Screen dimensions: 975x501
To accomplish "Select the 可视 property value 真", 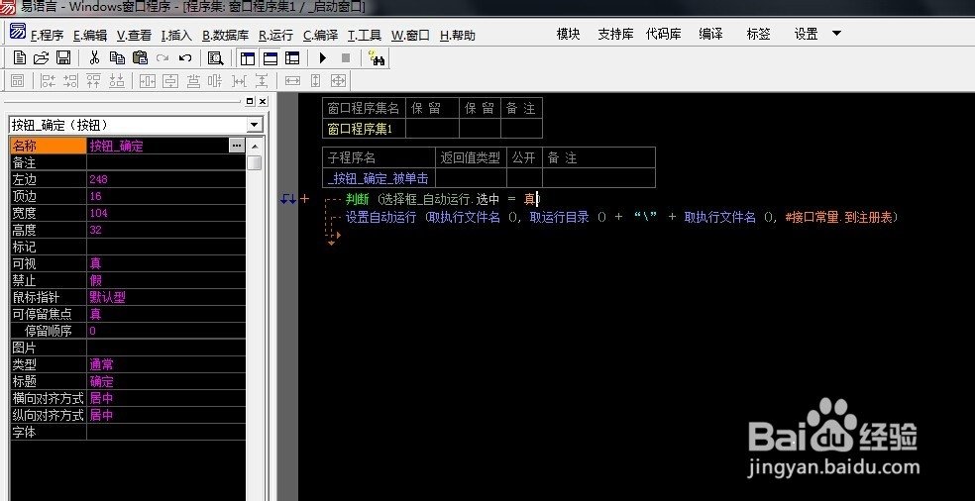I will [x=95, y=263].
